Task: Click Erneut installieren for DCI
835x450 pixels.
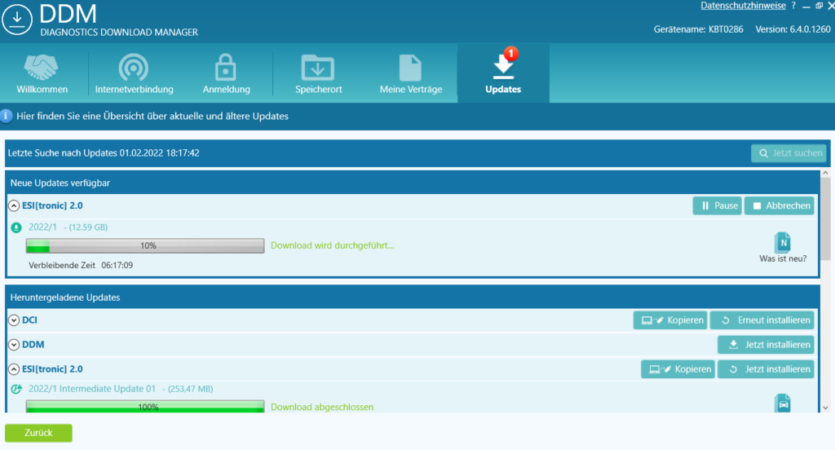Action: pyautogui.click(x=762, y=320)
